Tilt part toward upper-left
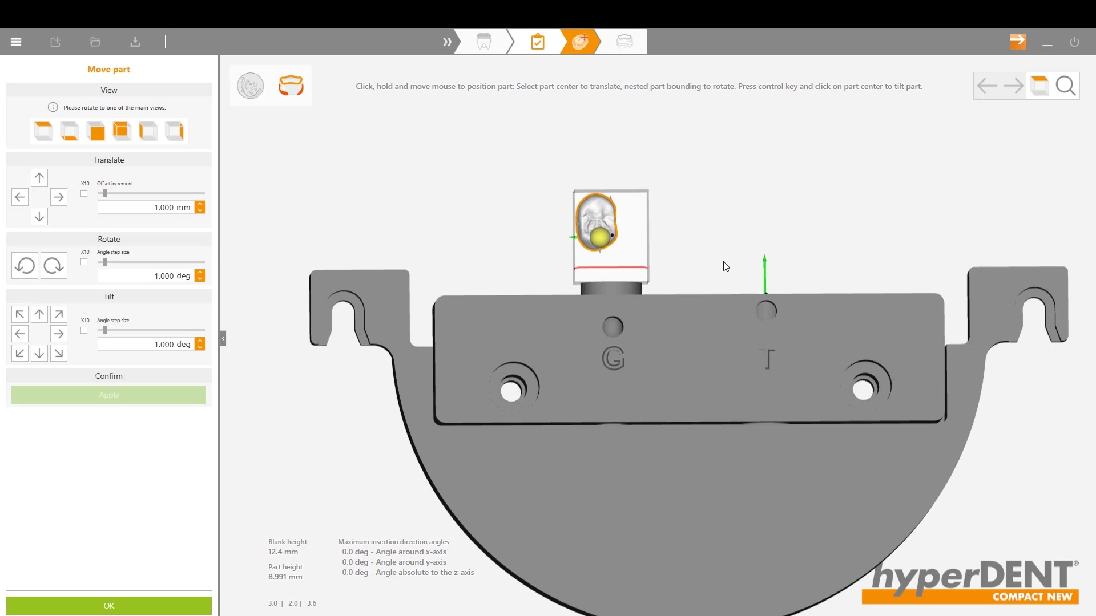This screenshot has width=1096, height=616. click(x=20, y=314)
